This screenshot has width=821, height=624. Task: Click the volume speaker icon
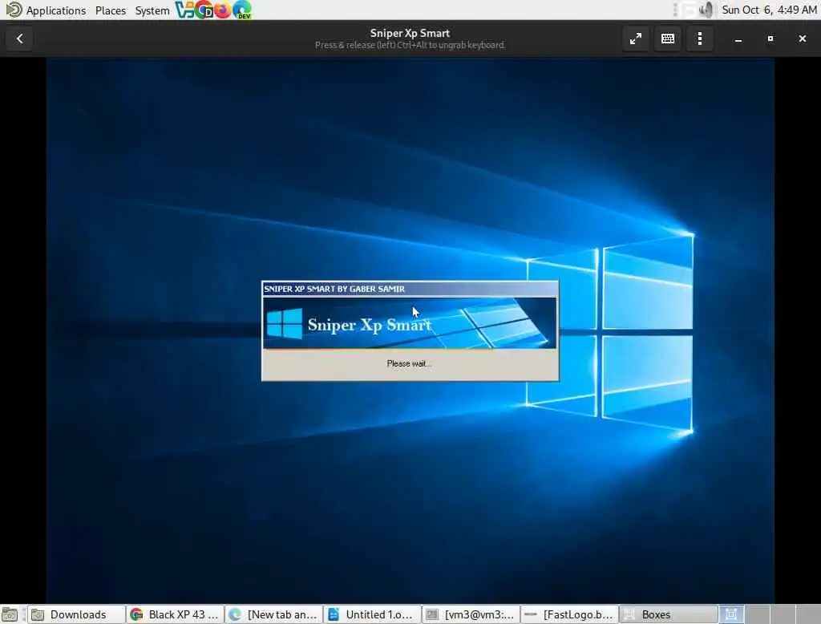706,10
